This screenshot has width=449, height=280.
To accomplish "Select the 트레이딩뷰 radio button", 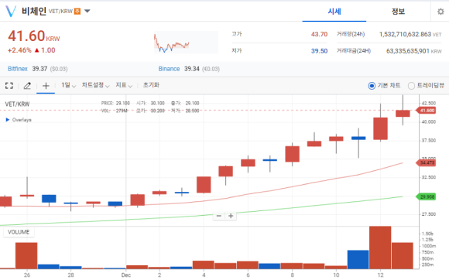I will point(411,86).
